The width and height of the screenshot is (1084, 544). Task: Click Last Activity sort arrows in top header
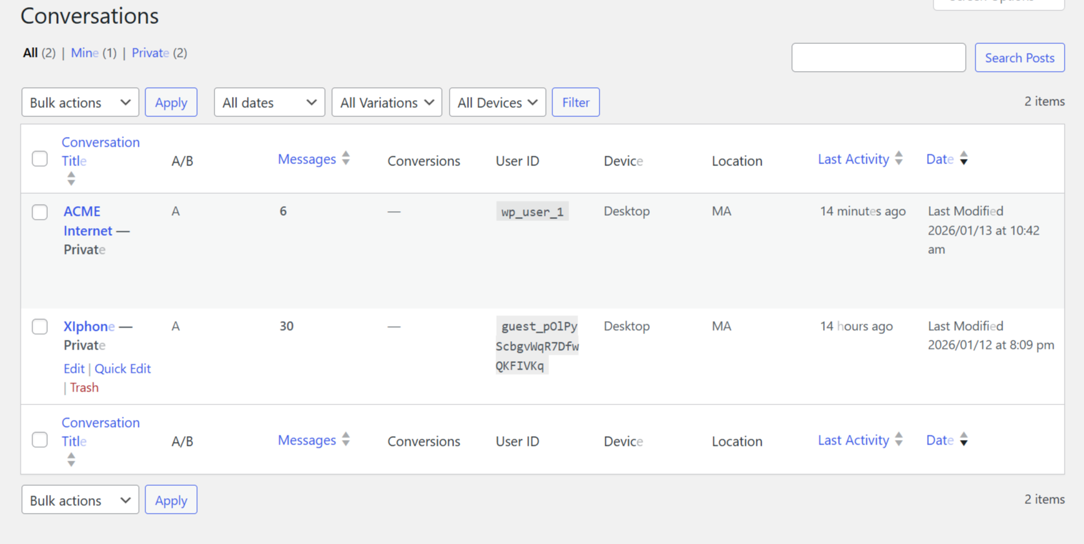[899, 158]
